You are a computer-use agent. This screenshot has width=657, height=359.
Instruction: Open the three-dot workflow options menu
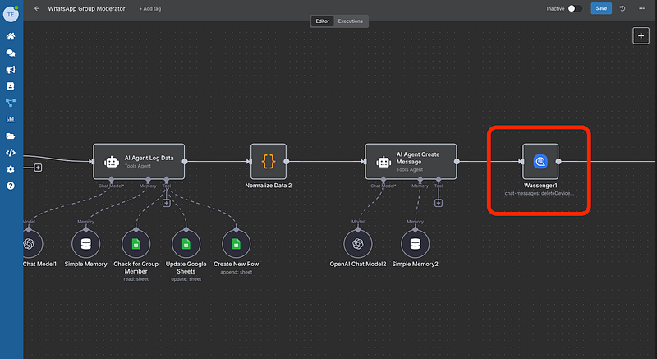pos(641,8)
